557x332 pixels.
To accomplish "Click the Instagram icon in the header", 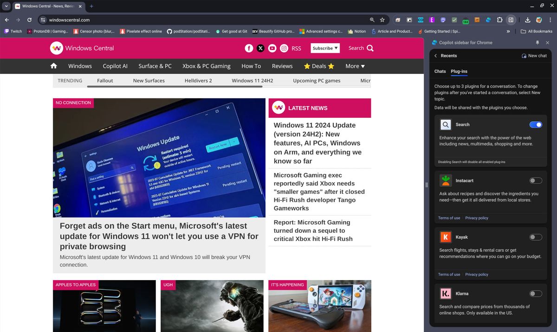I will [284, 48].
